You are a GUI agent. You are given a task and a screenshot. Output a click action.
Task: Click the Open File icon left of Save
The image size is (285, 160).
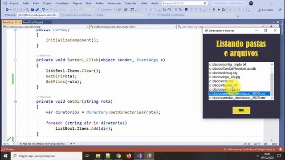(x=28, y=9)
